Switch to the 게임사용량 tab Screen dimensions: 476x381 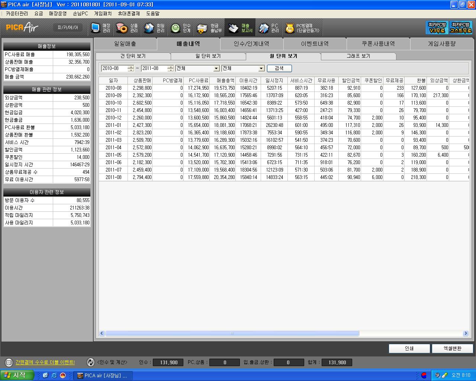pyautogui.click(x=441, y=44)
